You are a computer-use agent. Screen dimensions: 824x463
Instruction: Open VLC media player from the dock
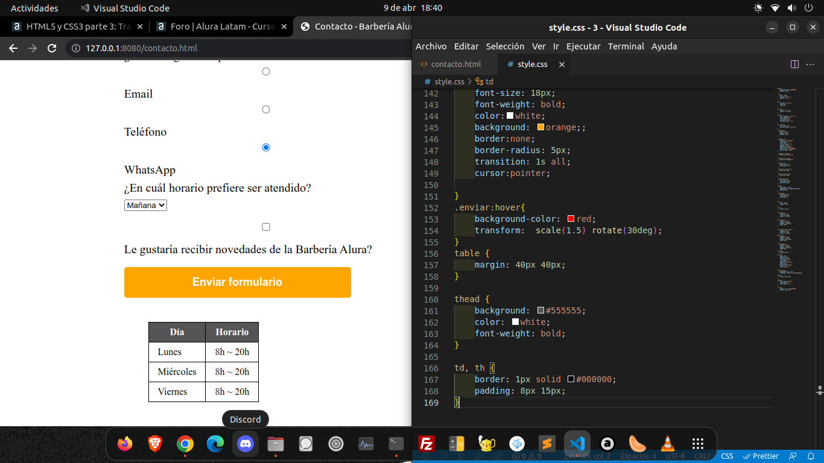click(668, 444)
